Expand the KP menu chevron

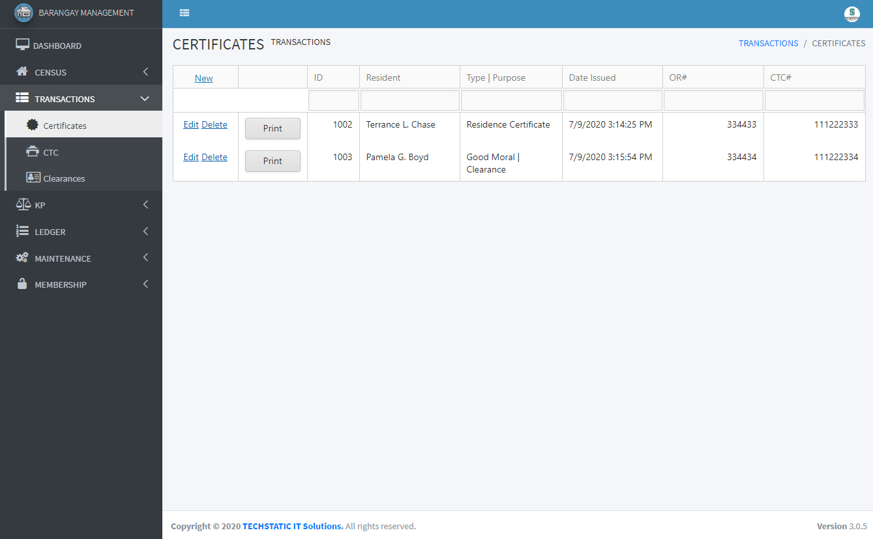click(145, 204)
